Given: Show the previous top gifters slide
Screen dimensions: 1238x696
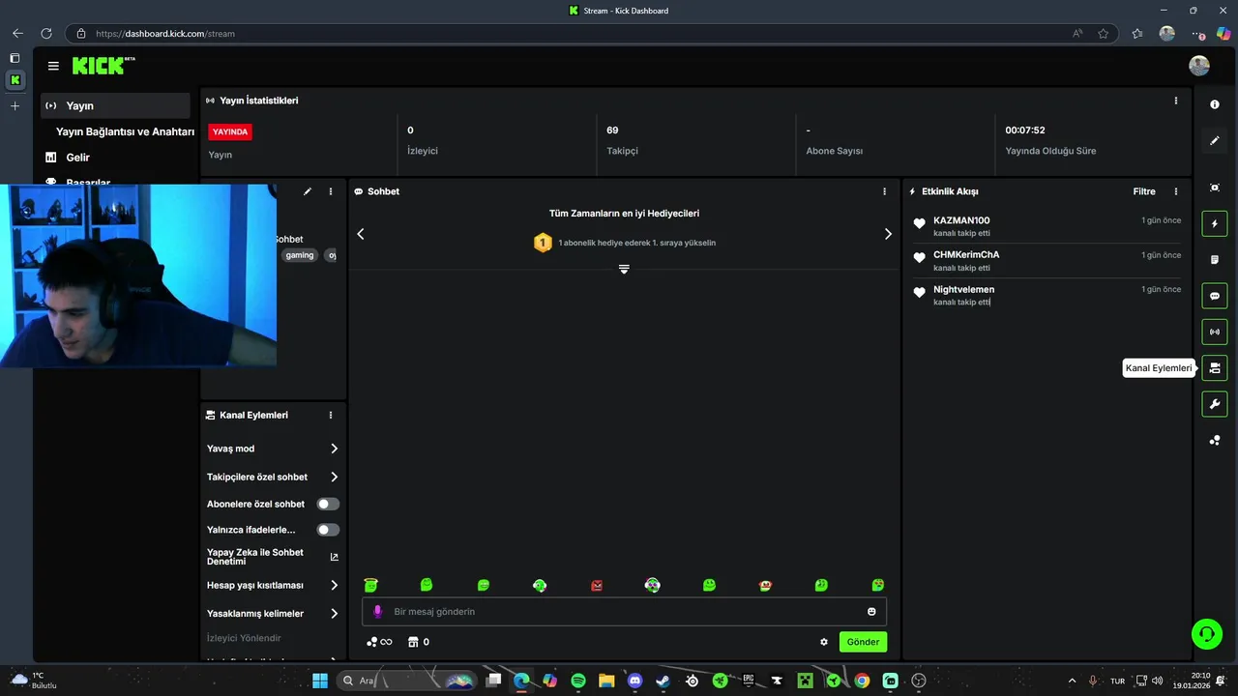Looking at the screenshot, I should click(x=361, y=234).
